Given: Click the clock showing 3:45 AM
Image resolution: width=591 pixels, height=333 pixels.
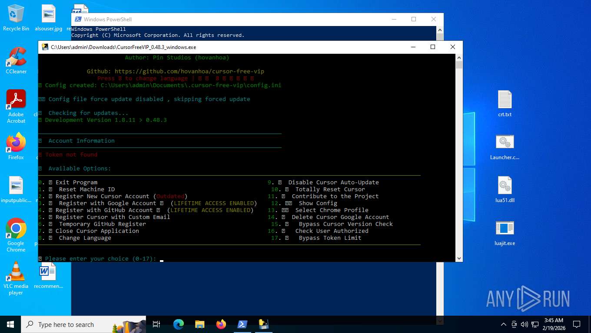Looking at the screenshot, I should (x=554, y=324).
